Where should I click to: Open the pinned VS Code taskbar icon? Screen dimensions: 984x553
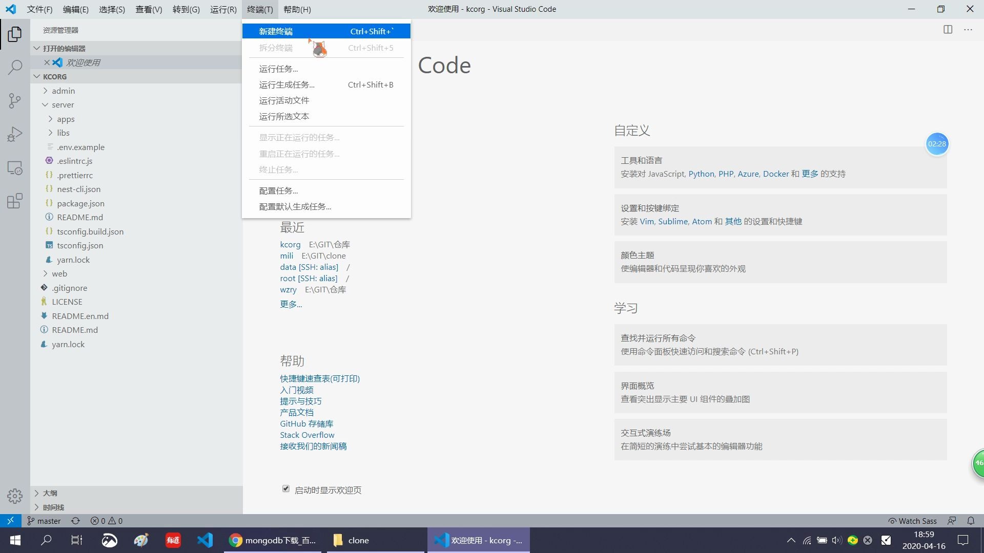pyautogui.click(x=205, y=540)
